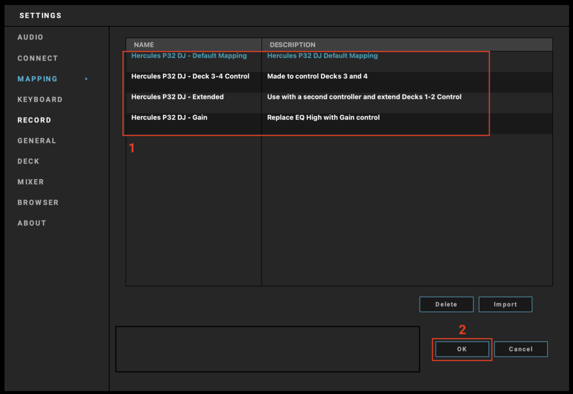Image resolution: width=573 pixels, height=394 pixels.
Task: Delete the selected mapping
Action: [x=447, y=304]
